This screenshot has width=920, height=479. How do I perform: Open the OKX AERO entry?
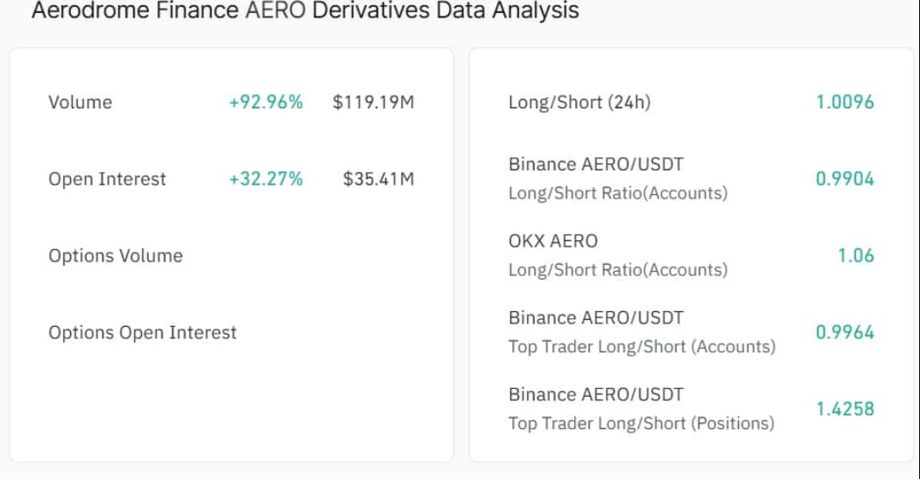[x=553, y=241]
